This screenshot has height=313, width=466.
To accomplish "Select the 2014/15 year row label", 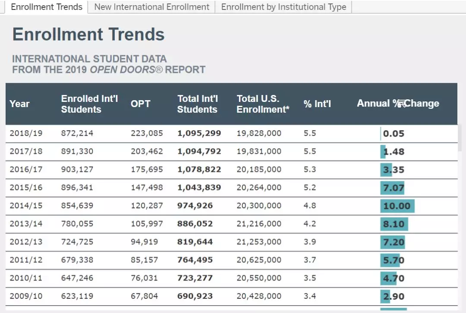I will point(26,206).
